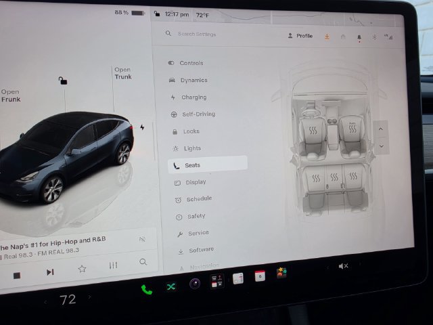433x325 pixels.
Task: Open the Controls settings menu
Action: (x=185, y=63)
